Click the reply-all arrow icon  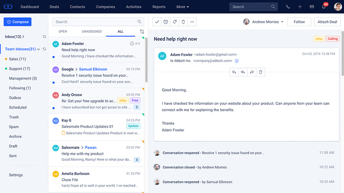coord(243,72)
